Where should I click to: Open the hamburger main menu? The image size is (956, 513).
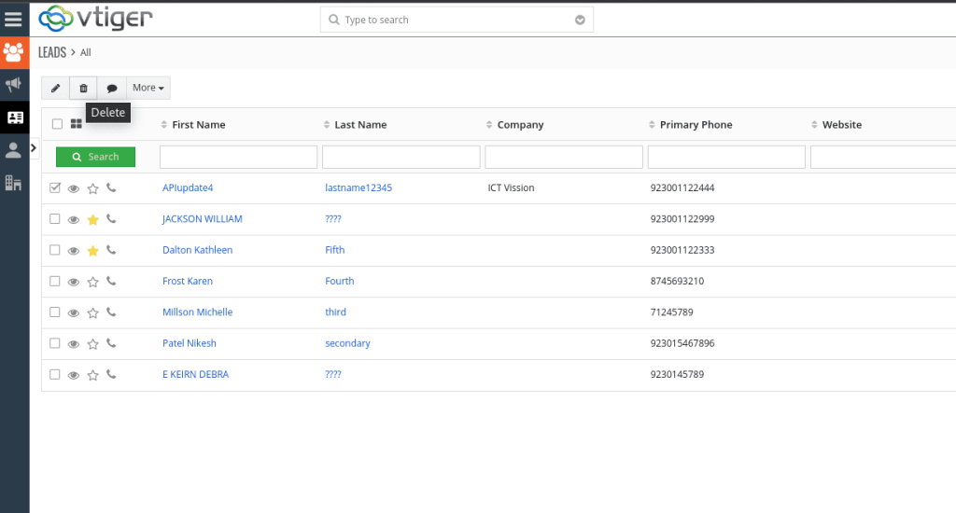click(14, 19)
